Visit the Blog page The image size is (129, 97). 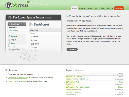pos(103,8)
